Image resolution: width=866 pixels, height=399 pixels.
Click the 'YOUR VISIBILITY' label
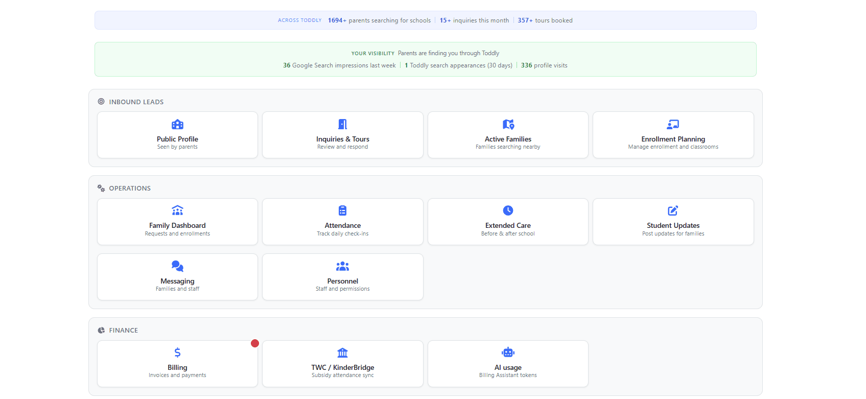(373, 53)
